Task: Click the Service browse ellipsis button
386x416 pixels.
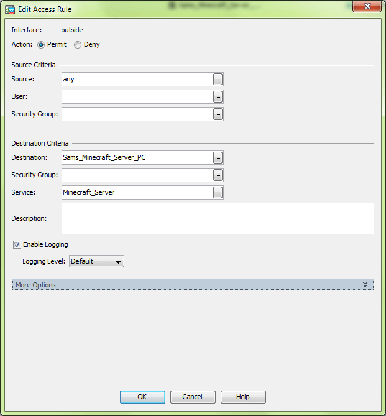Action: point(218,193)
